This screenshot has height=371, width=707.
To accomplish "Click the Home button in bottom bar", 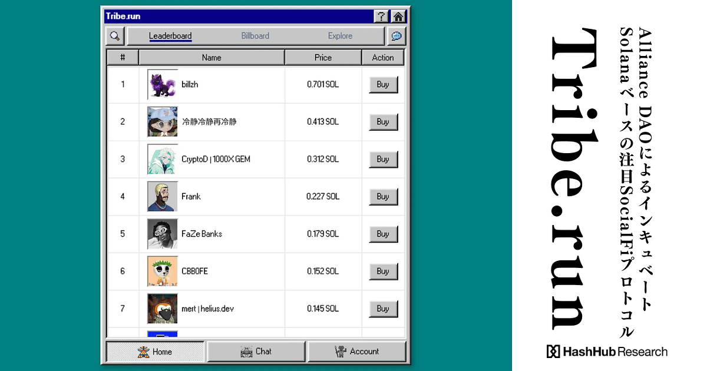I will (155, 352).
